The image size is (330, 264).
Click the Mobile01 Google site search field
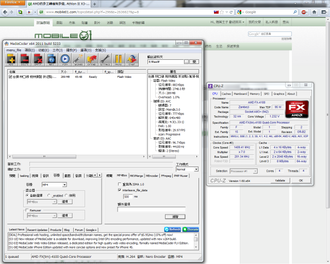270,34
